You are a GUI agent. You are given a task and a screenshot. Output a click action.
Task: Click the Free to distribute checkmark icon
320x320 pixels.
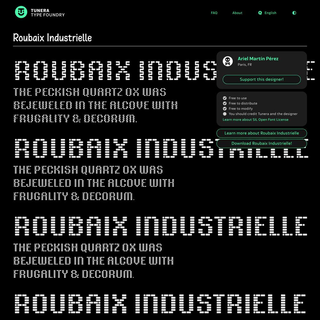225,103
